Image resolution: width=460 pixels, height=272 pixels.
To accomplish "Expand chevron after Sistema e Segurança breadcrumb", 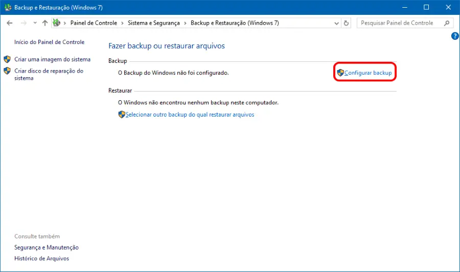I will [x=185, y=23].
